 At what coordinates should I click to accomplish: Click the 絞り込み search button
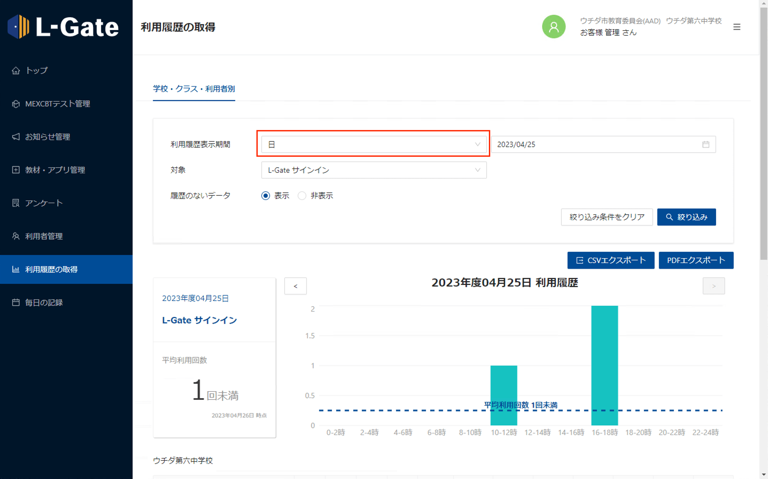[686, 217]
